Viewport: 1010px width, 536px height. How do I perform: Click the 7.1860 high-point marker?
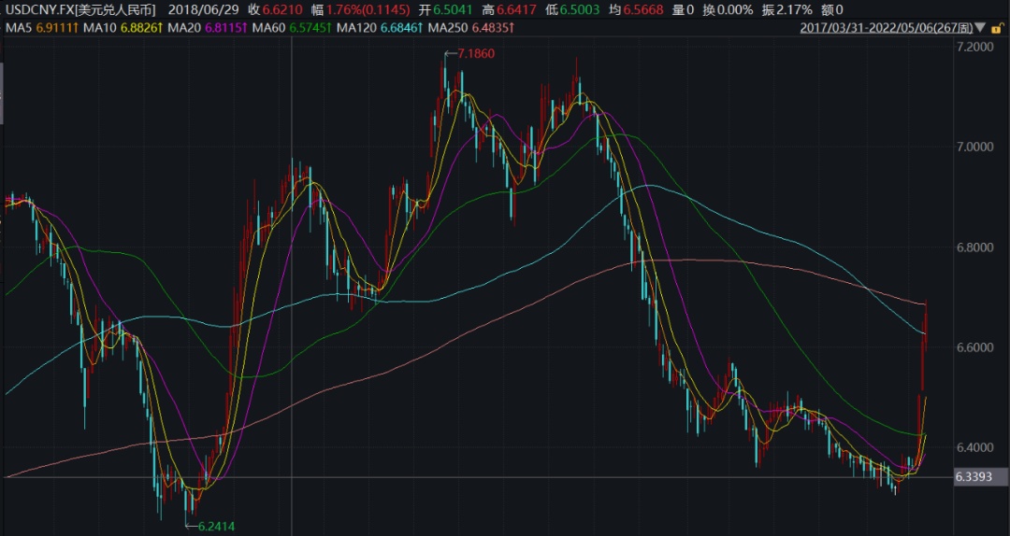click(470, 54)
